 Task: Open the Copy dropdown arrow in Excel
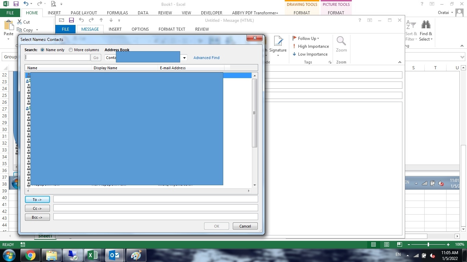37,30
